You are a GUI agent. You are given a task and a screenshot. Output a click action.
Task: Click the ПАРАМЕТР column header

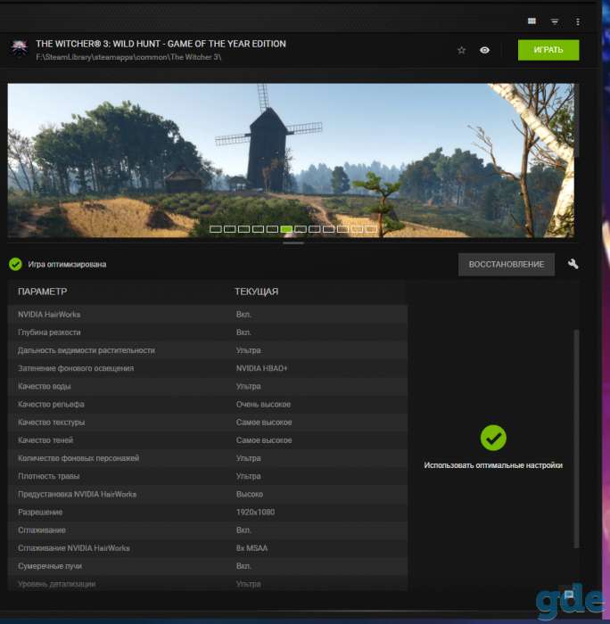42,291
